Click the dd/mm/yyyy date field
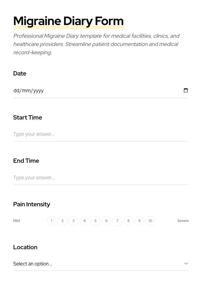The width and height of the screenshot is (202, 282). (82, 90)
